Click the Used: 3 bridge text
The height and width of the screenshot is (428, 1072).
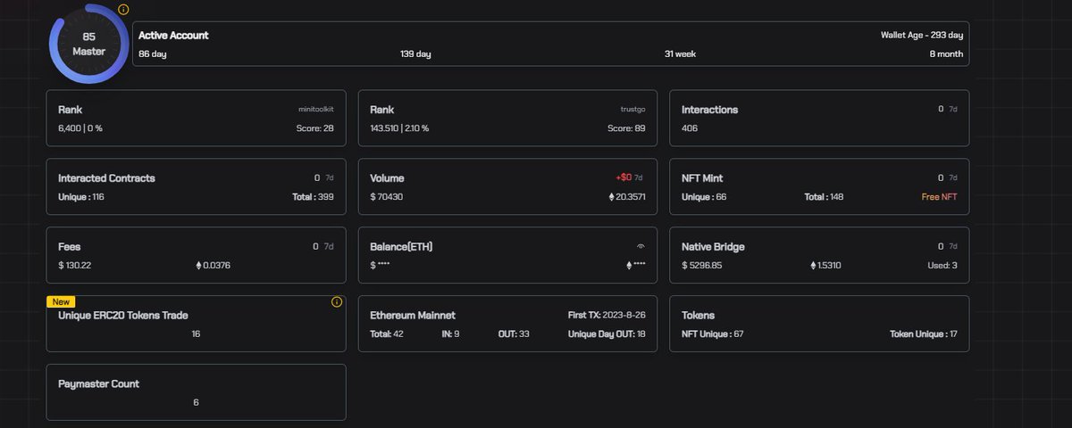942,265
